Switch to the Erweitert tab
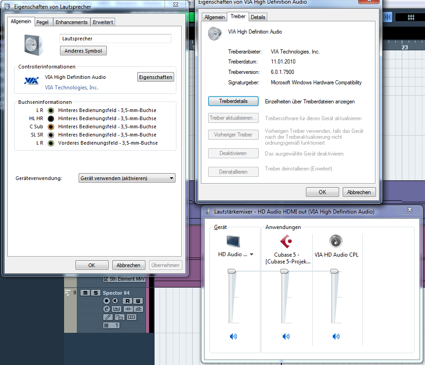Viewport: 425px width, 365px height. tap(103, 22)
